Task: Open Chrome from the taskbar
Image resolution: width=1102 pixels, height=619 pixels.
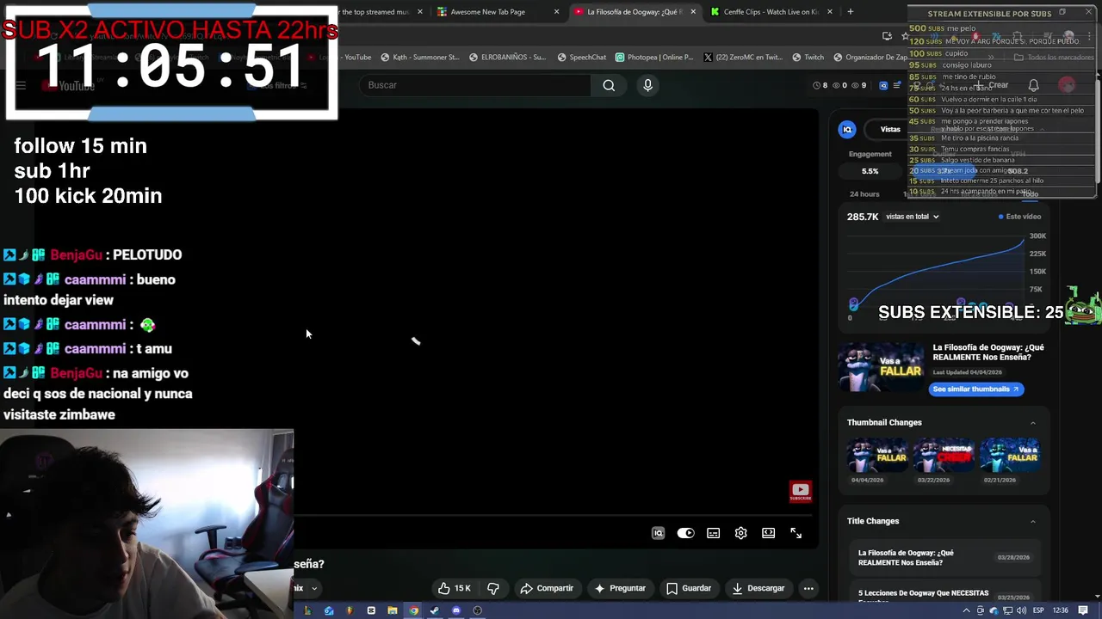Action: tap(413, 610)
